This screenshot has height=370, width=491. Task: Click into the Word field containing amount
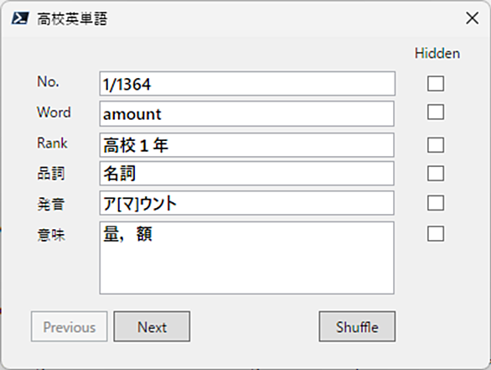coord(246,113)
